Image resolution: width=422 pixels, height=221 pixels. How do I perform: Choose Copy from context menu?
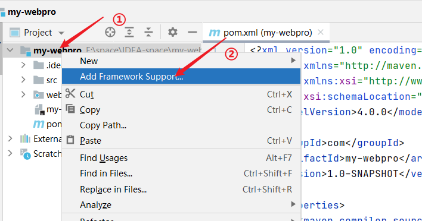(181, 110)
